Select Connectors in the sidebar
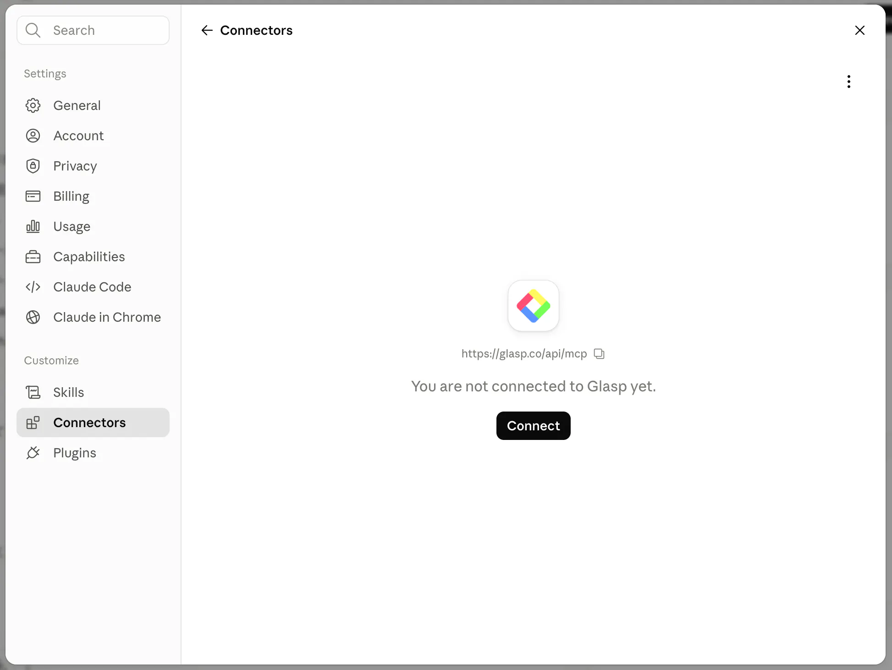Screen dimensions: 892x670 (93, 423)
